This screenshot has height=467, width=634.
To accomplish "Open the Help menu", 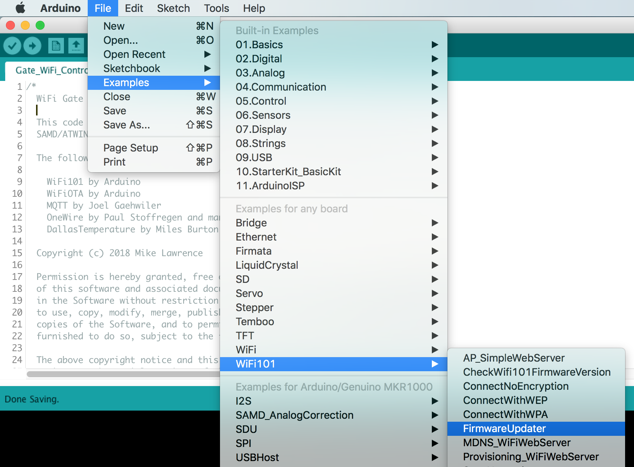I will (x=254, y=8).
